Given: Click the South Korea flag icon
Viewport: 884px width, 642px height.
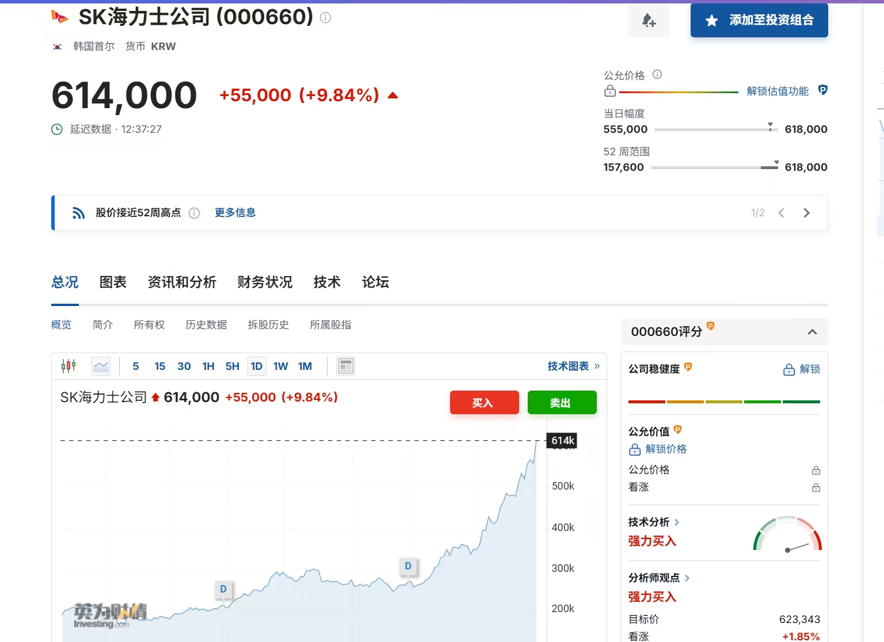Looking at the screenshot, I should point(57,47).
